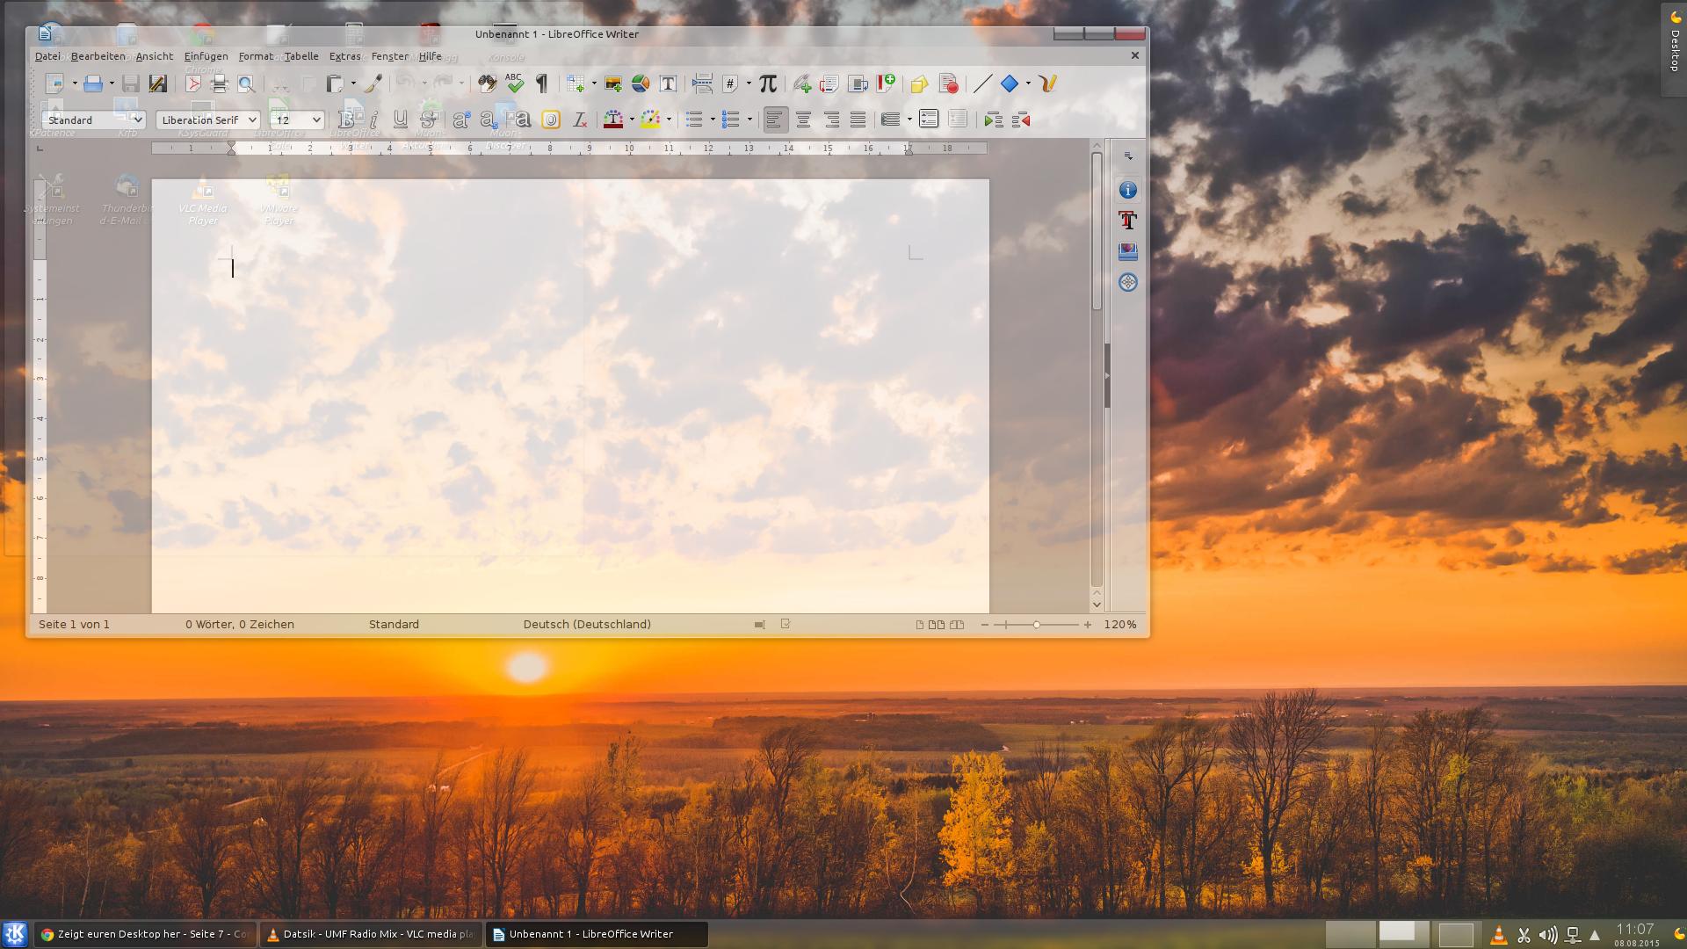Select the Clone Formatting paintbrush
Viewport: 1687px width, 949px height.
[x=373, y=84]
